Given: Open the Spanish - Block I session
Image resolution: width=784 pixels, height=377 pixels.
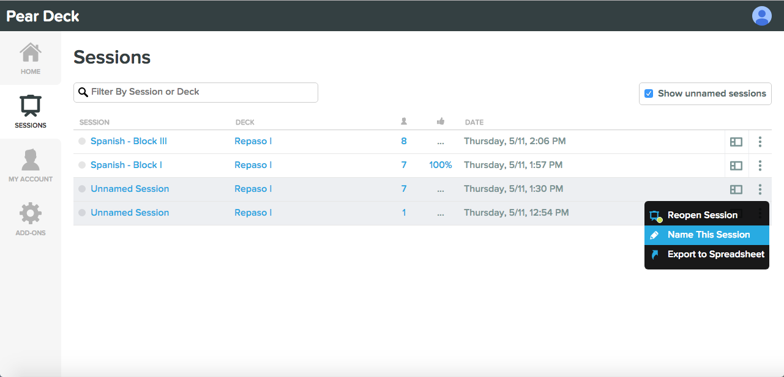Looking at the screenshot, I should (126, 165).
